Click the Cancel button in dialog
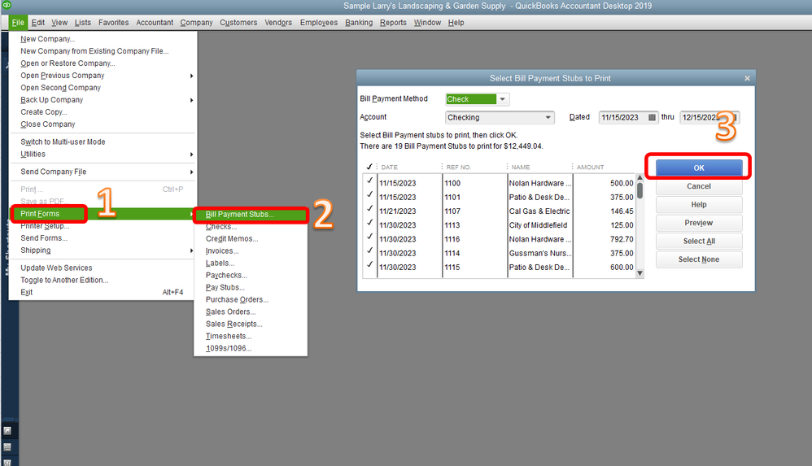This screenshot has width=812, height=466. click(699, 186)
